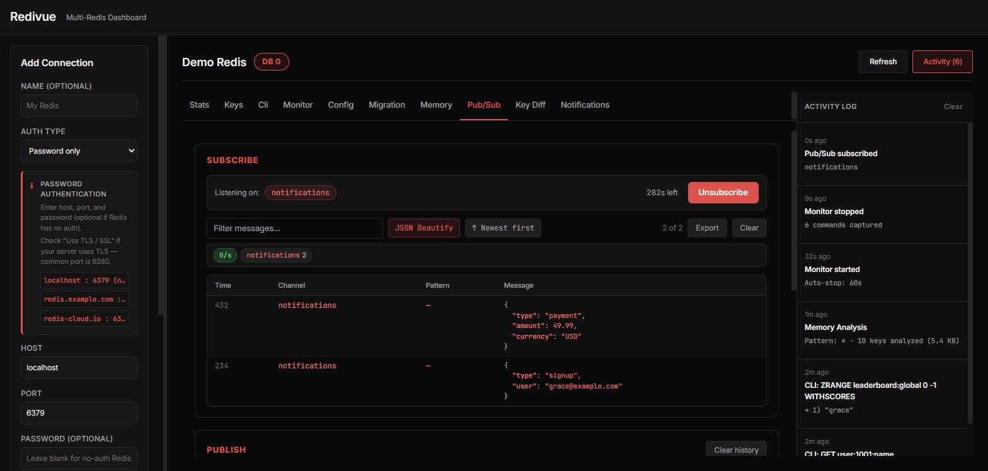Open the Migration tab

point(387,105)
